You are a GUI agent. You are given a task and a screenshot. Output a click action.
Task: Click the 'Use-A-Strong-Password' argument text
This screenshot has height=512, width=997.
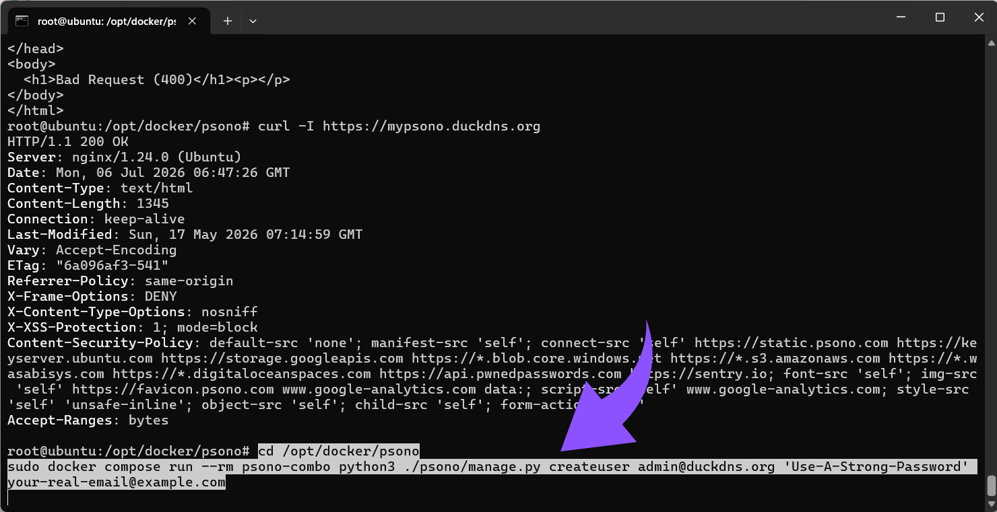pos(876,466)
